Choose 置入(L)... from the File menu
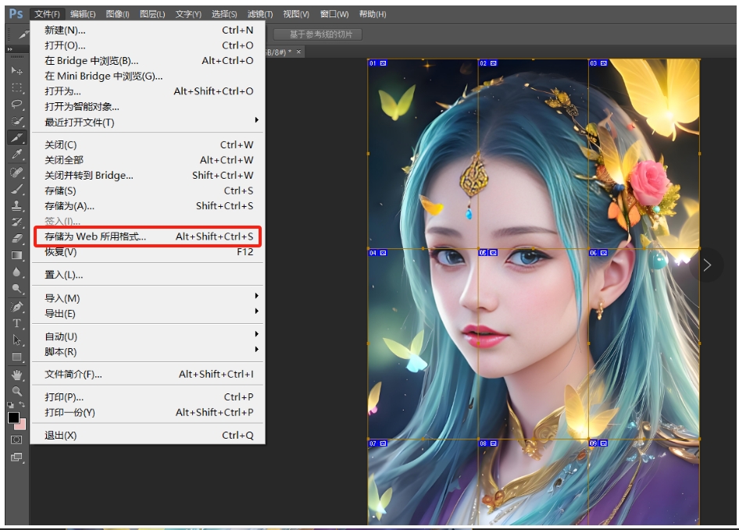The height and width of the screenshot is (530, 739). point(148,275)
